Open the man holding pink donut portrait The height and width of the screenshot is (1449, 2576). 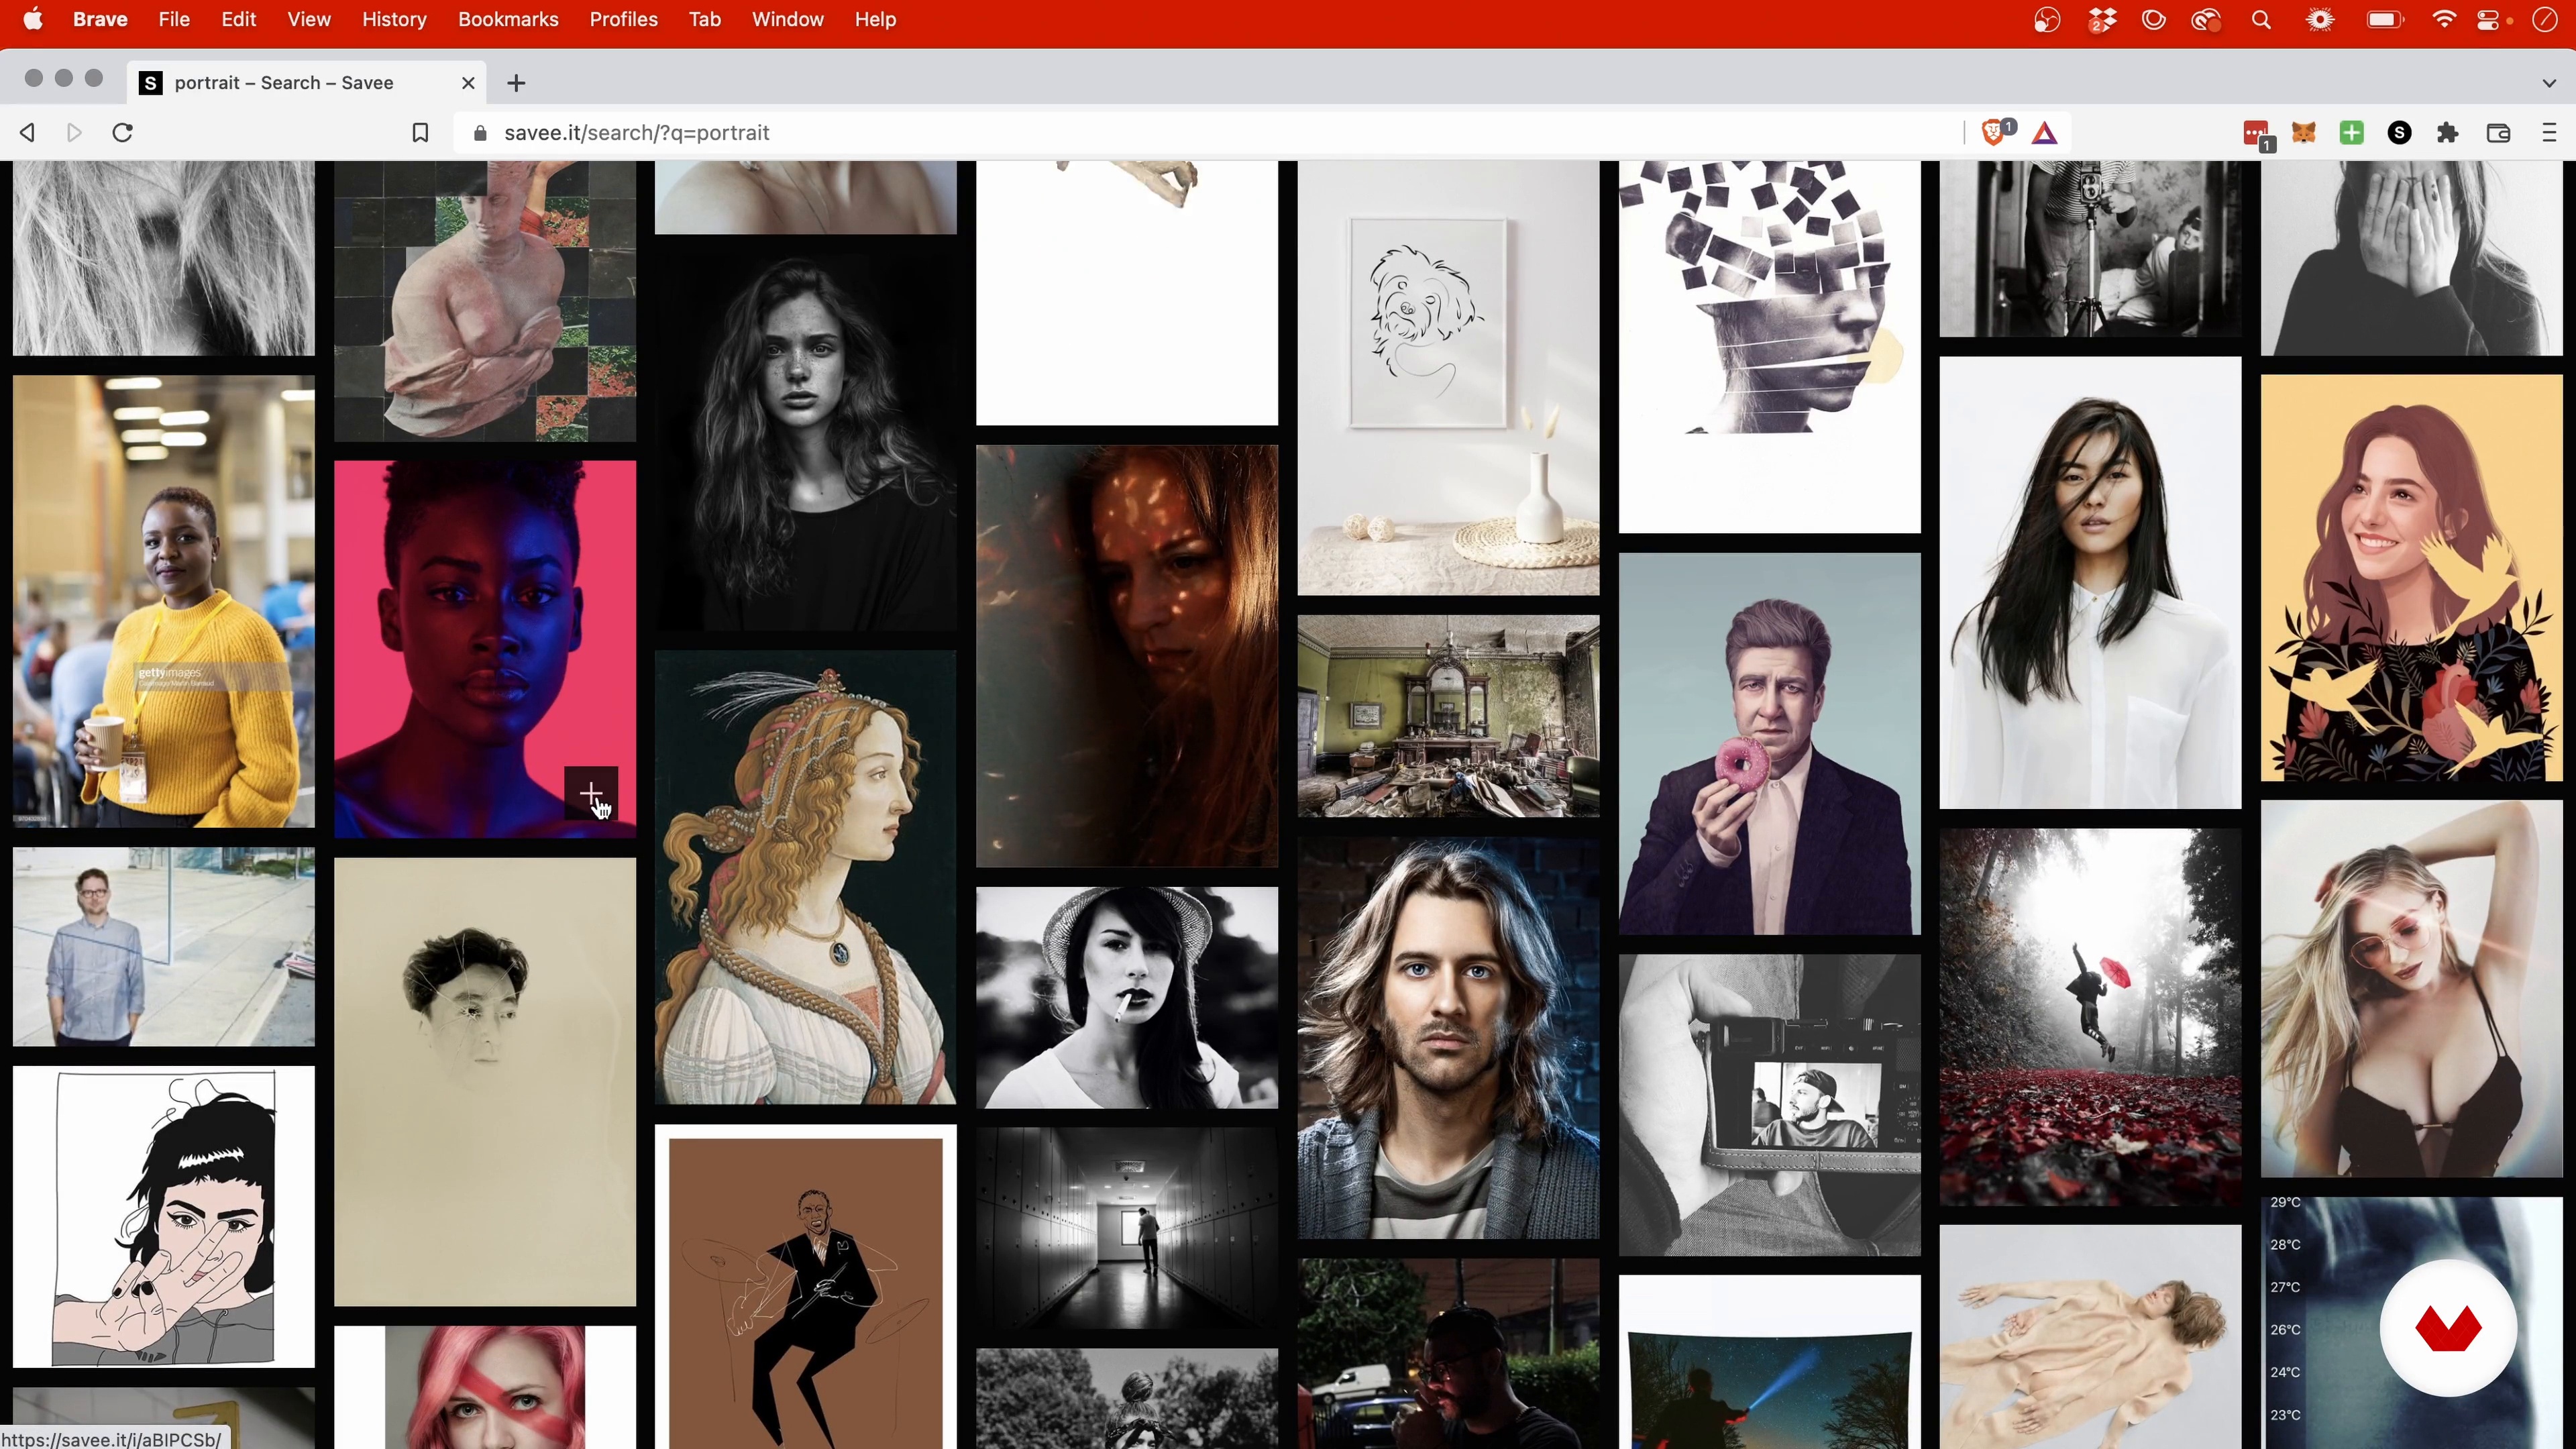pyautogui.click(x=1769, y=743)
